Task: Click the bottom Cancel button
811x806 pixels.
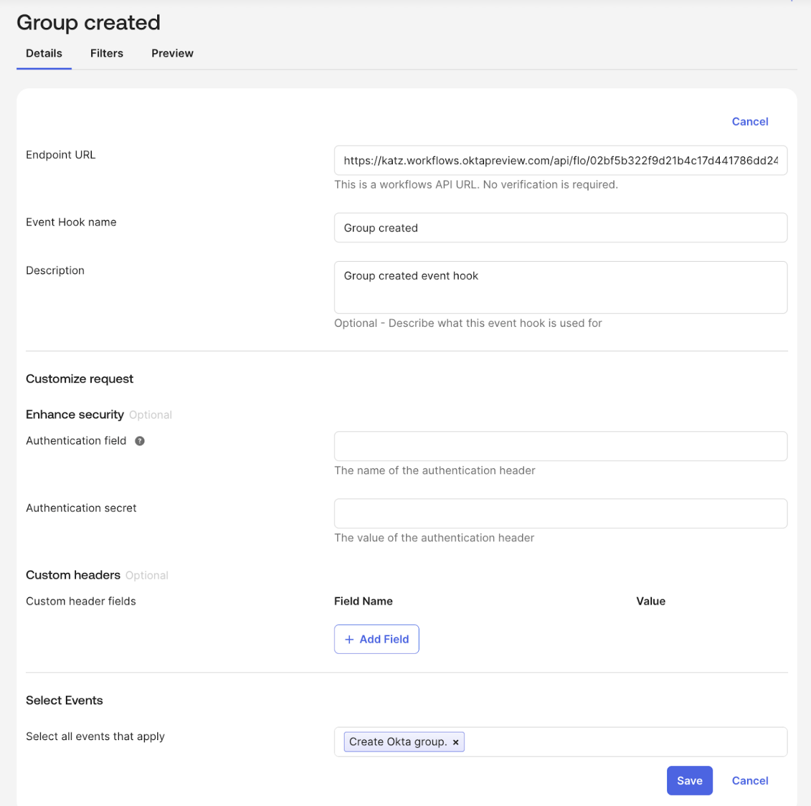Action: click(x=750, y=780)
